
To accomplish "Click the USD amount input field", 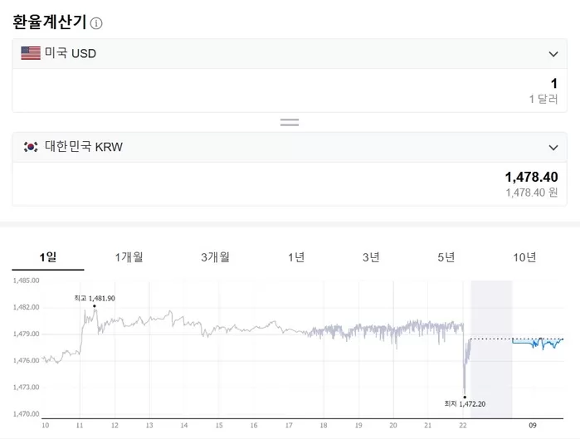I will pos(290,90).
